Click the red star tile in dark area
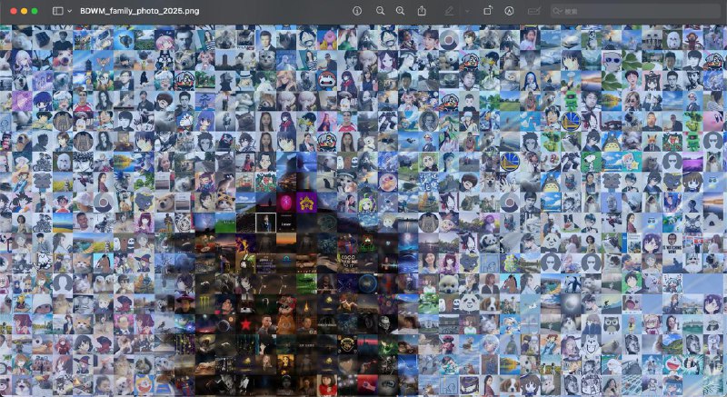727x397 pixels. [x=245, y=323]
